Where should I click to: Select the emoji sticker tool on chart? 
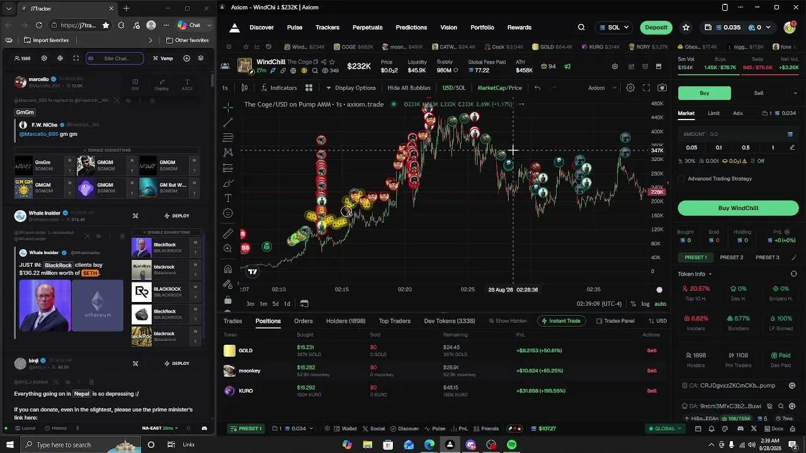[228, 213]
